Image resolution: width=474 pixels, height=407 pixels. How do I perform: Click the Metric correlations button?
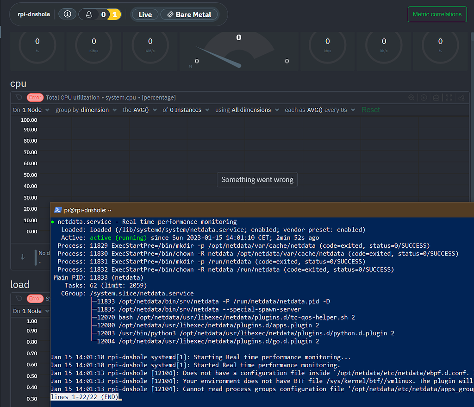[x=437, y=14]
